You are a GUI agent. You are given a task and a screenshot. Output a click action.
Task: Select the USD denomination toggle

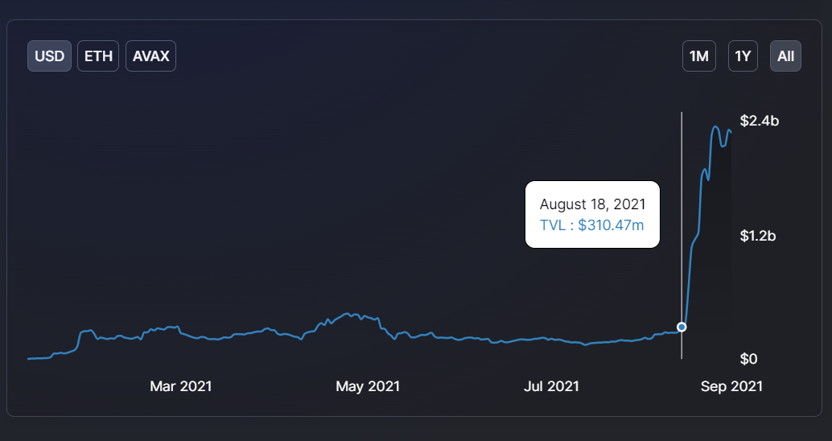click(49, 56)
